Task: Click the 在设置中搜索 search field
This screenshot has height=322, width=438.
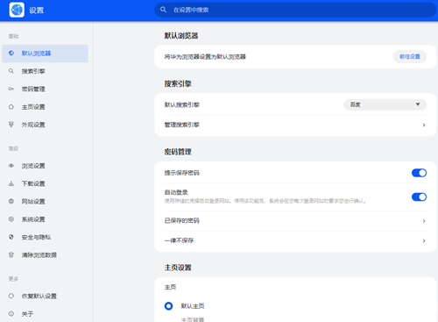Action: (295, 10)
